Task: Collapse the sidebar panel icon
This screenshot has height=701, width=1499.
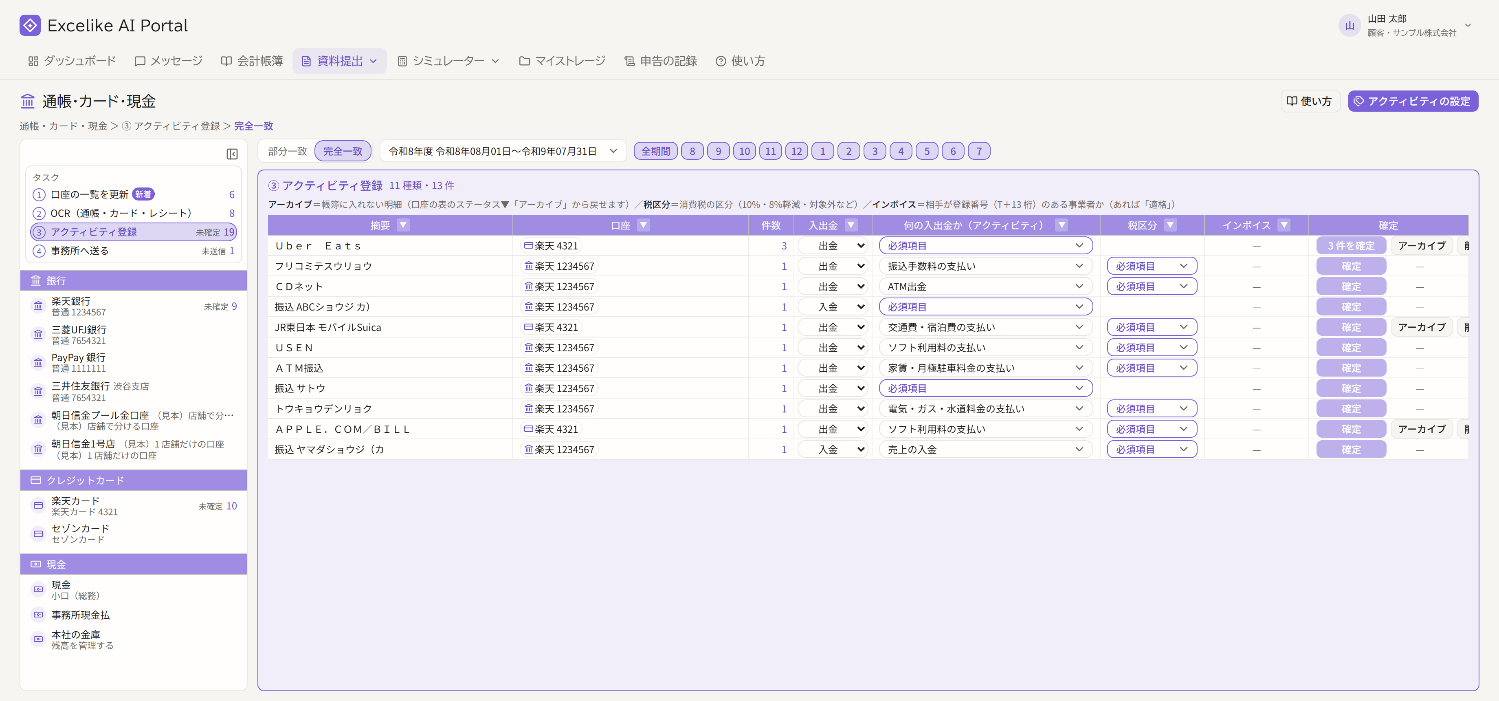Action: click(x=232, y=154)
